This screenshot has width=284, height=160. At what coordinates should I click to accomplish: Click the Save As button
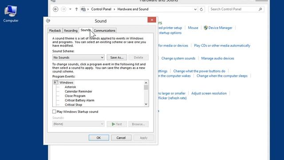117,57
